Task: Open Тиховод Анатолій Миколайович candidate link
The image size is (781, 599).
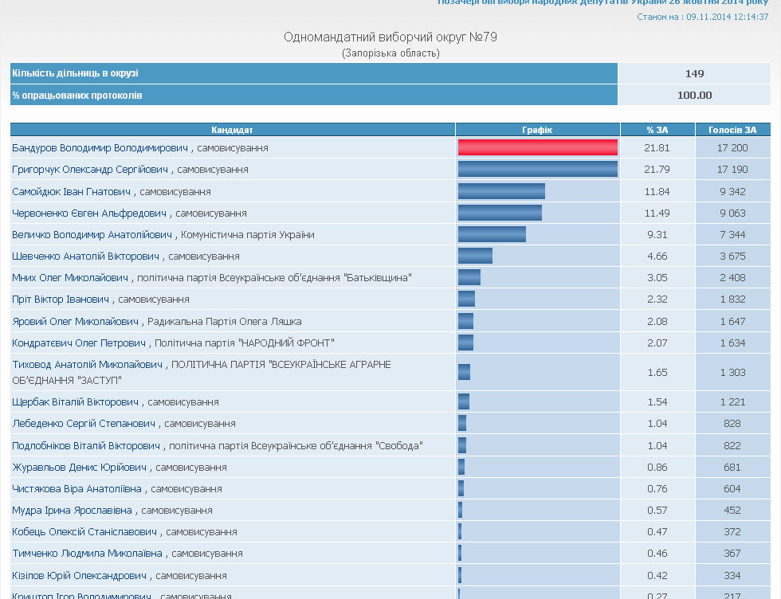Action: click(x=87, y=364)
